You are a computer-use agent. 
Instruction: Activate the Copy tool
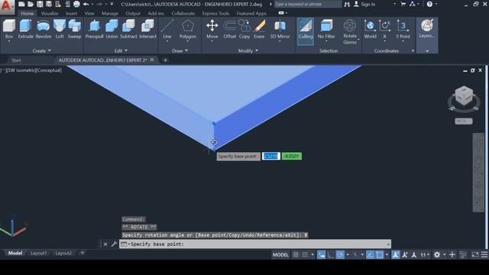click(244, 29)
